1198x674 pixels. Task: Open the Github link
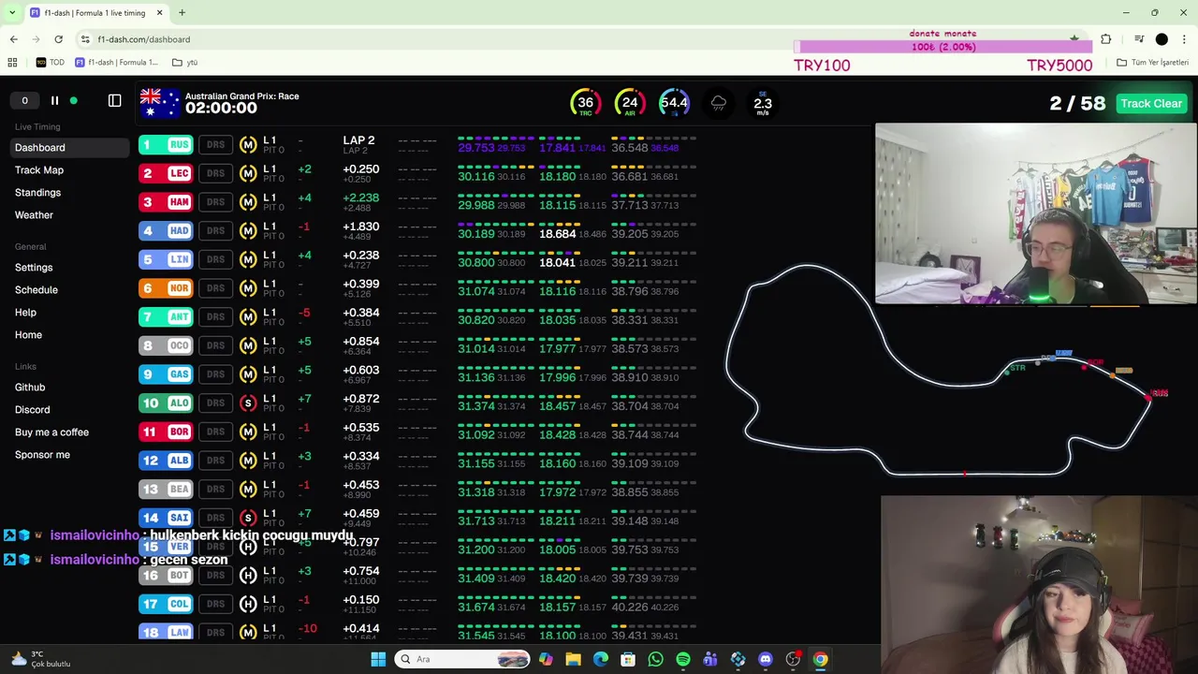(x=30, y=387)
